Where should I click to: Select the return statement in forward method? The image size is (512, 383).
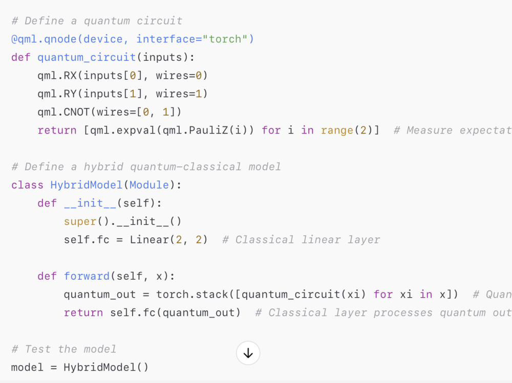pyautogui.click(x=153, y=312)
